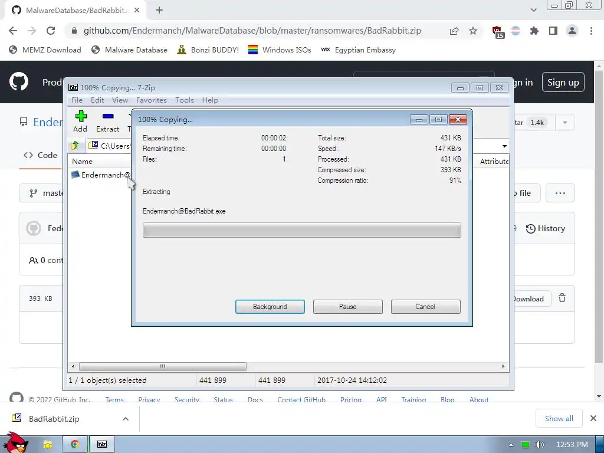This screenshot has width=604, height=453.
Task: Click the Chrome address bar URL
Action: [x=252, y=31]
